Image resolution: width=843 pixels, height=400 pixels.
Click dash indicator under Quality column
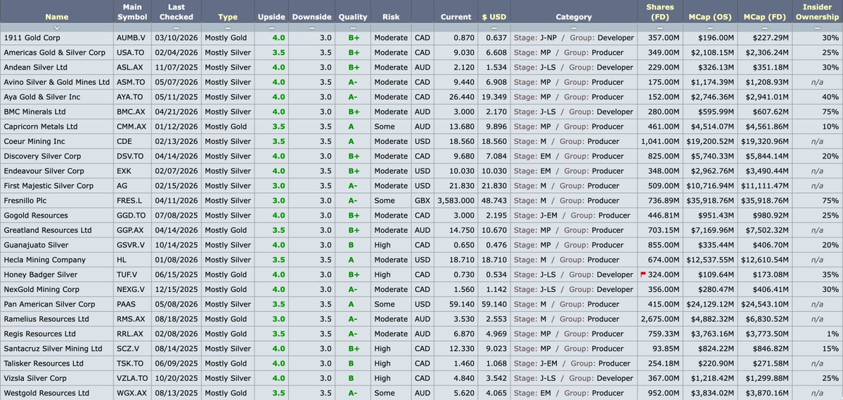pos(353,27)
